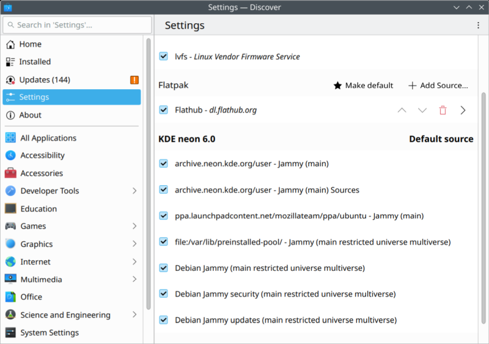Move Flathub source up with arrow

[x=402, y=111]
